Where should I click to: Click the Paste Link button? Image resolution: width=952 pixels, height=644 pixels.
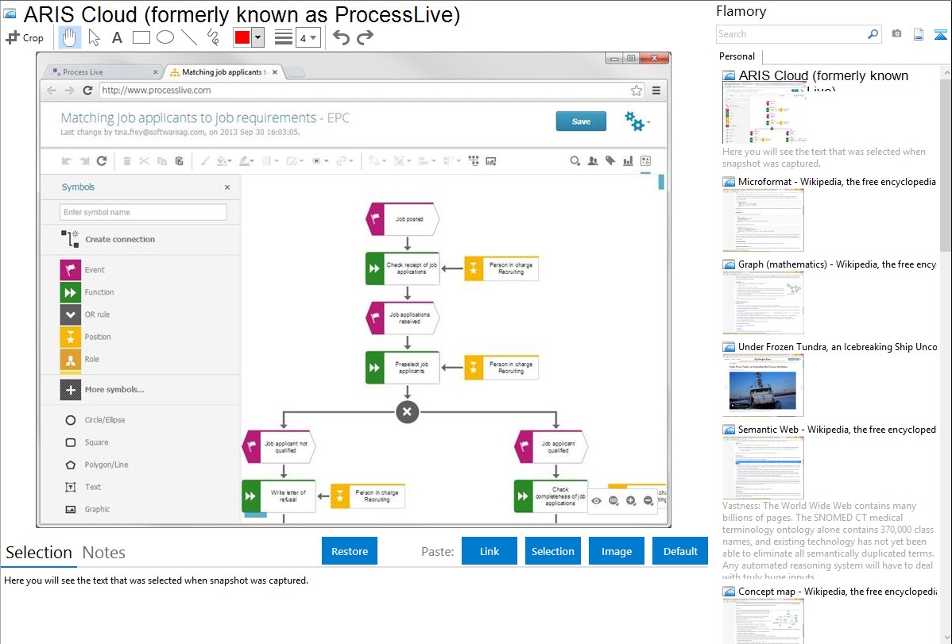click(490, 551)
